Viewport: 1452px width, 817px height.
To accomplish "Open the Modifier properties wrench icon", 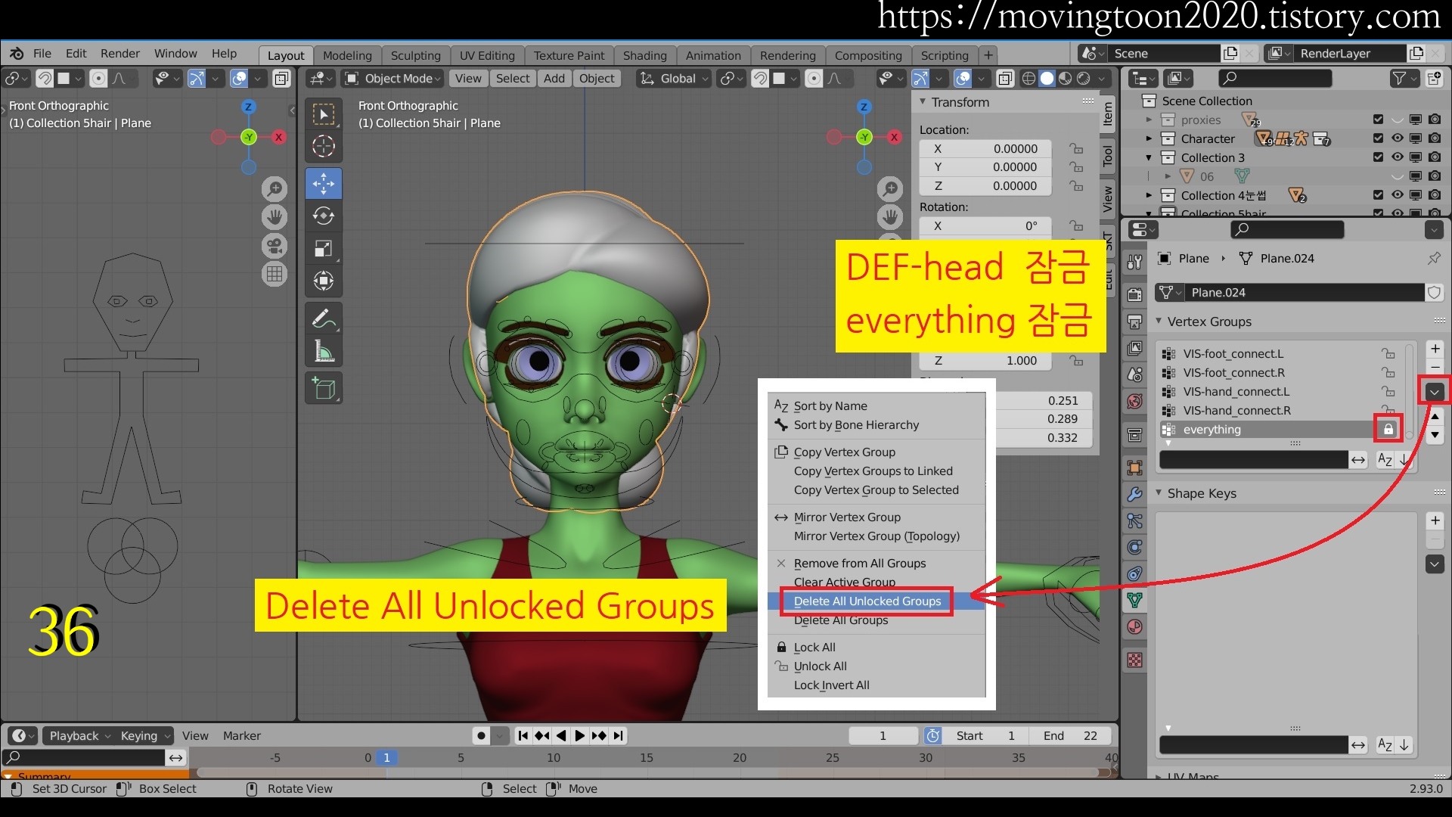I will pyautogui.click(x=1134, y=494).
